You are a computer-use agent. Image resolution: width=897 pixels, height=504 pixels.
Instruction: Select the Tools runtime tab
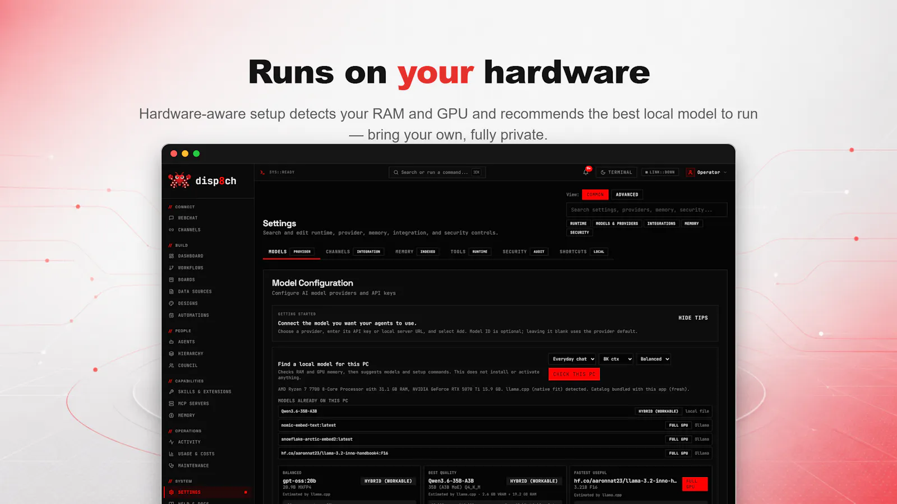470,252
